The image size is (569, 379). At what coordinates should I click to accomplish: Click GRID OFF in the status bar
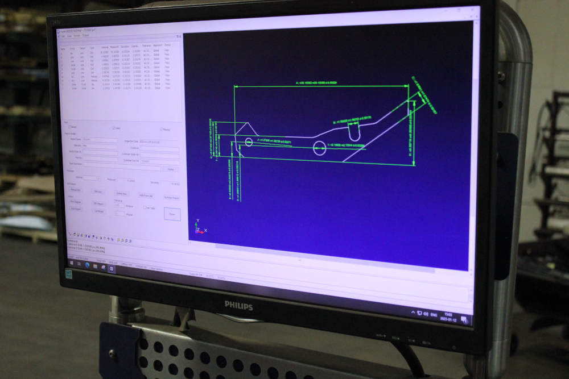pyautogui.click(x=113, y=263)
